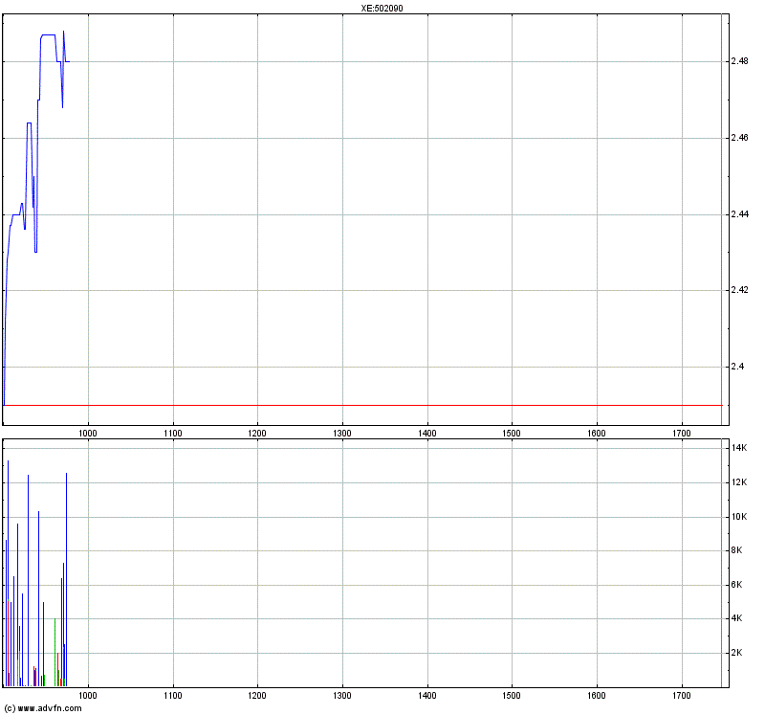765x715 pixels.
Task: Click the chart title XE:502090
Action: coord(382,9)
